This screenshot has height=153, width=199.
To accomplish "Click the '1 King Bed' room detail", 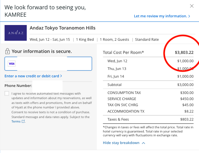I will [85, 39].
